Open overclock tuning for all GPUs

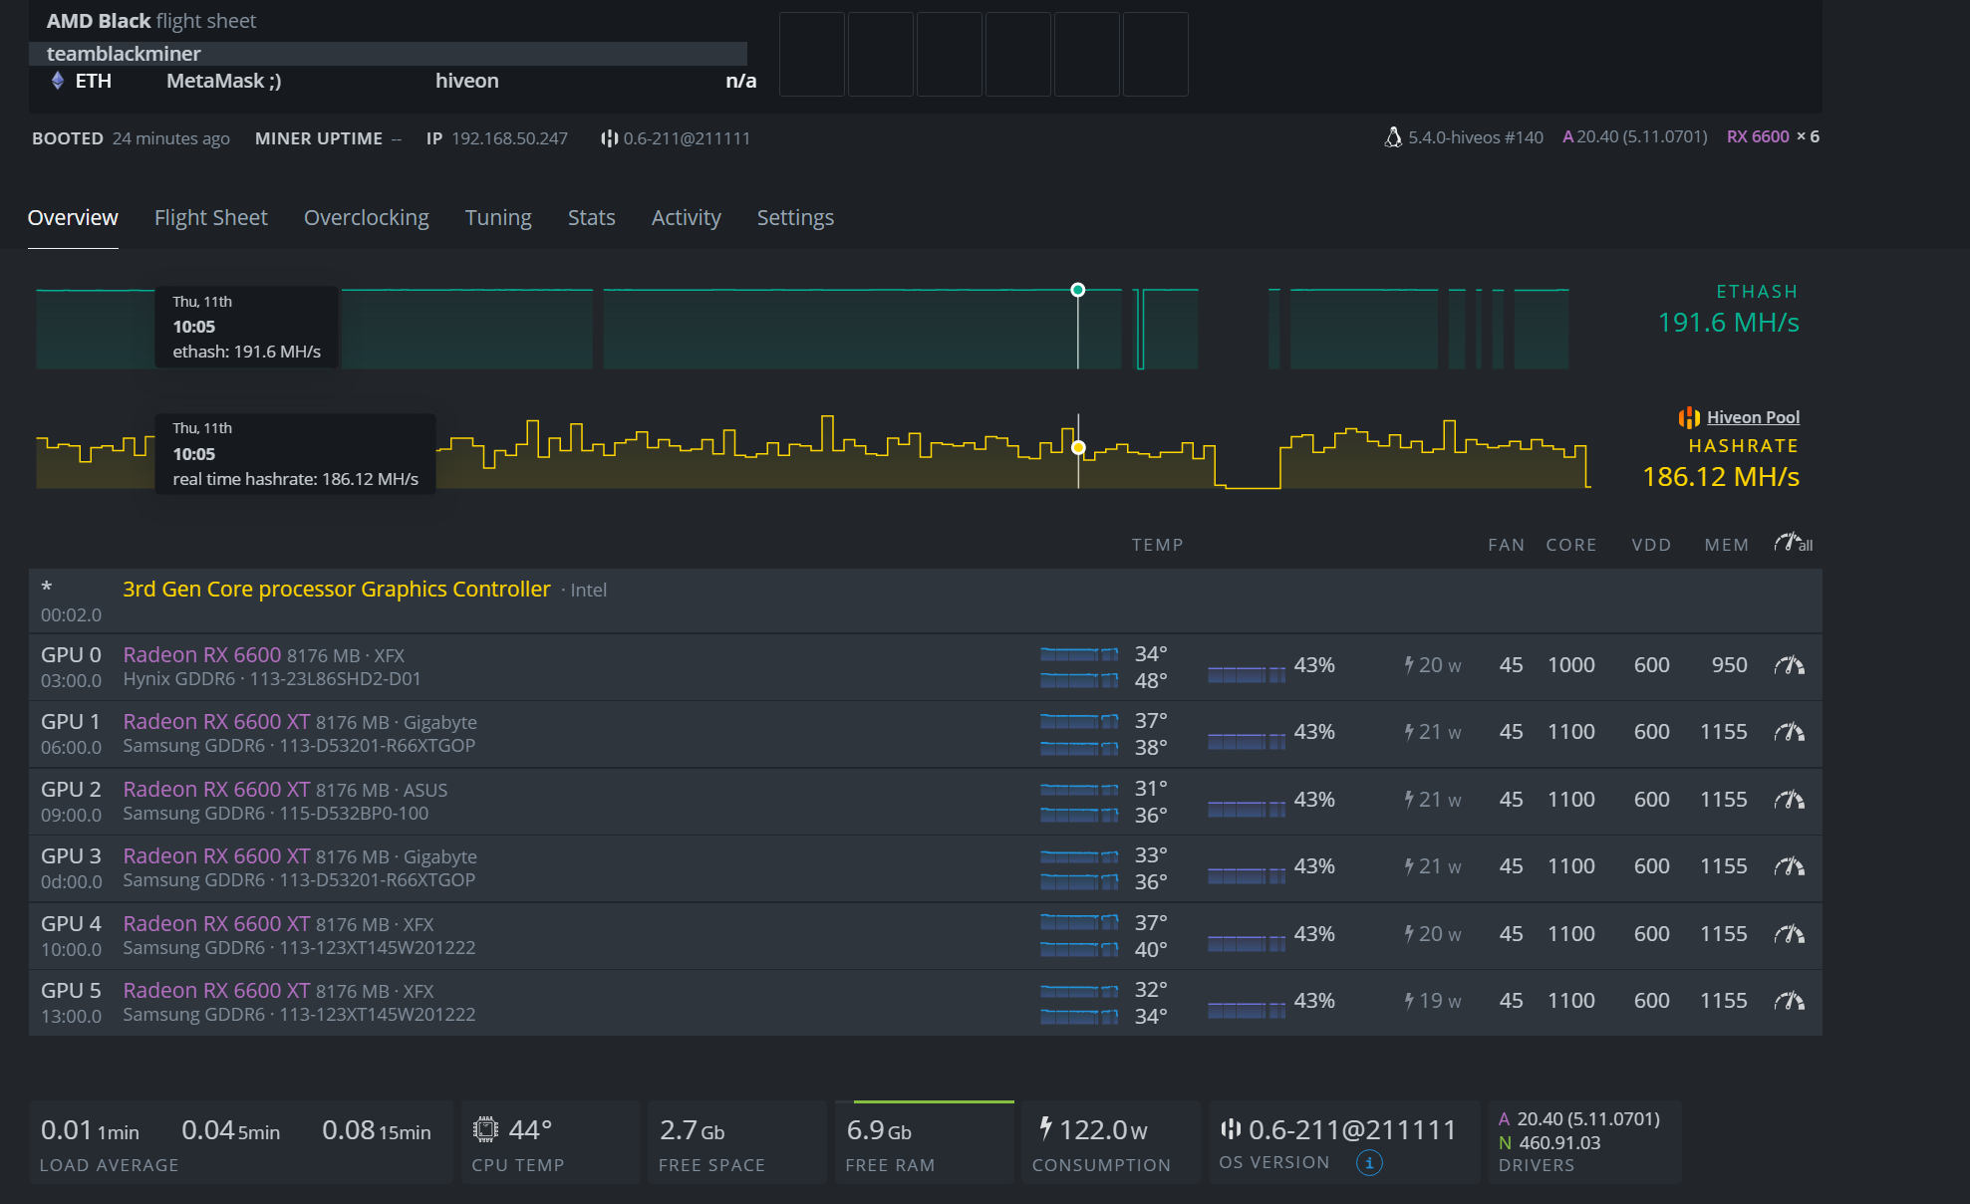point(1793,544)
